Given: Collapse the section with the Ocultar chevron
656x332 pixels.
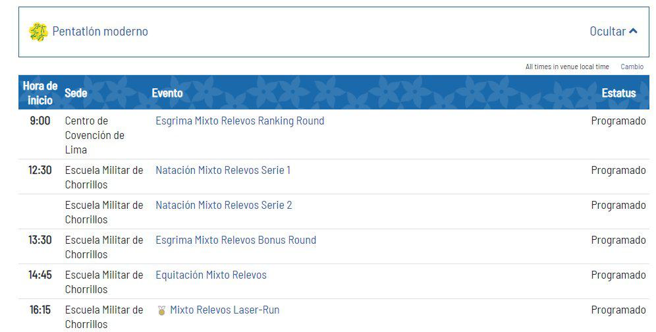Looking at the screenshot, I should (x=634, y=31).
